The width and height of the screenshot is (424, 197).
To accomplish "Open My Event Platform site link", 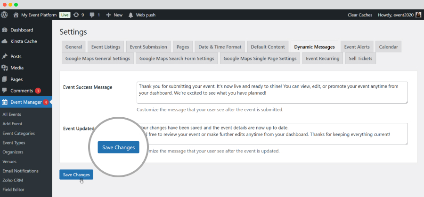I will [x=39, y=15].
